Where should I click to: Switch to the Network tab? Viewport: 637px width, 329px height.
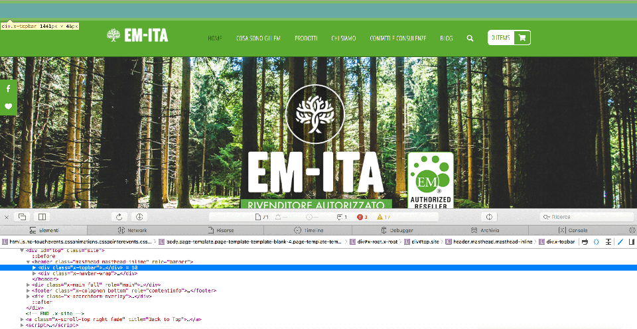click(132, 230)
